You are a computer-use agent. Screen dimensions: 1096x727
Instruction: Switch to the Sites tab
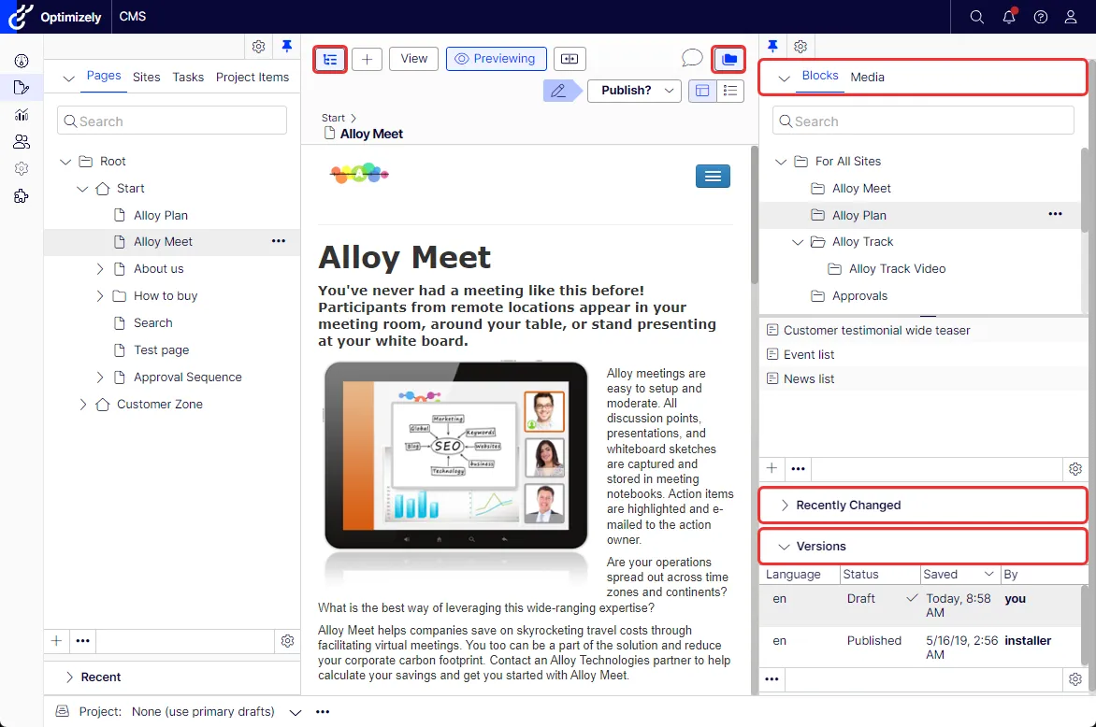click(x=147, y=77)
